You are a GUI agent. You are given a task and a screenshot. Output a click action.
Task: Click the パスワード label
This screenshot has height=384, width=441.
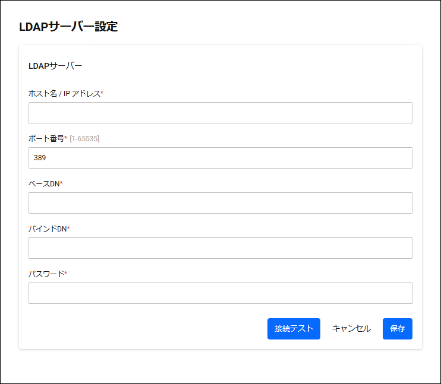[46, 274]
